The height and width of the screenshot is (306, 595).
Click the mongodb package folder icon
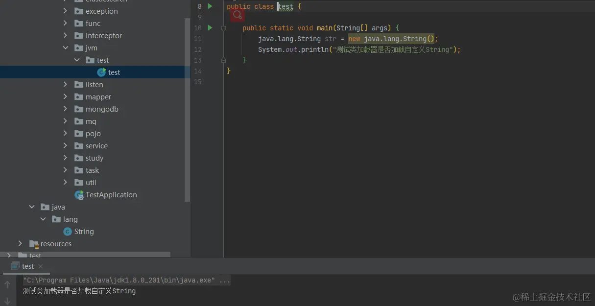78,109
